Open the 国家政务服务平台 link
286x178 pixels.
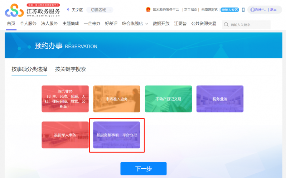pyautogui.click(x=166, y=10)
